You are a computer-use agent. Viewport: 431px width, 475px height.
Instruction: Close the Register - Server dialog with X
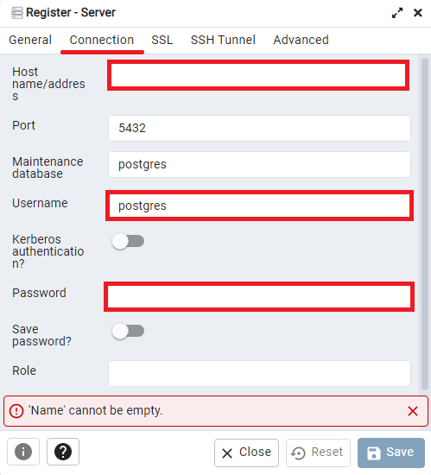[418, 13]
